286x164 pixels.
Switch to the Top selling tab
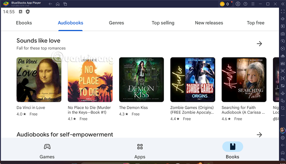click(x=163, y=23)
